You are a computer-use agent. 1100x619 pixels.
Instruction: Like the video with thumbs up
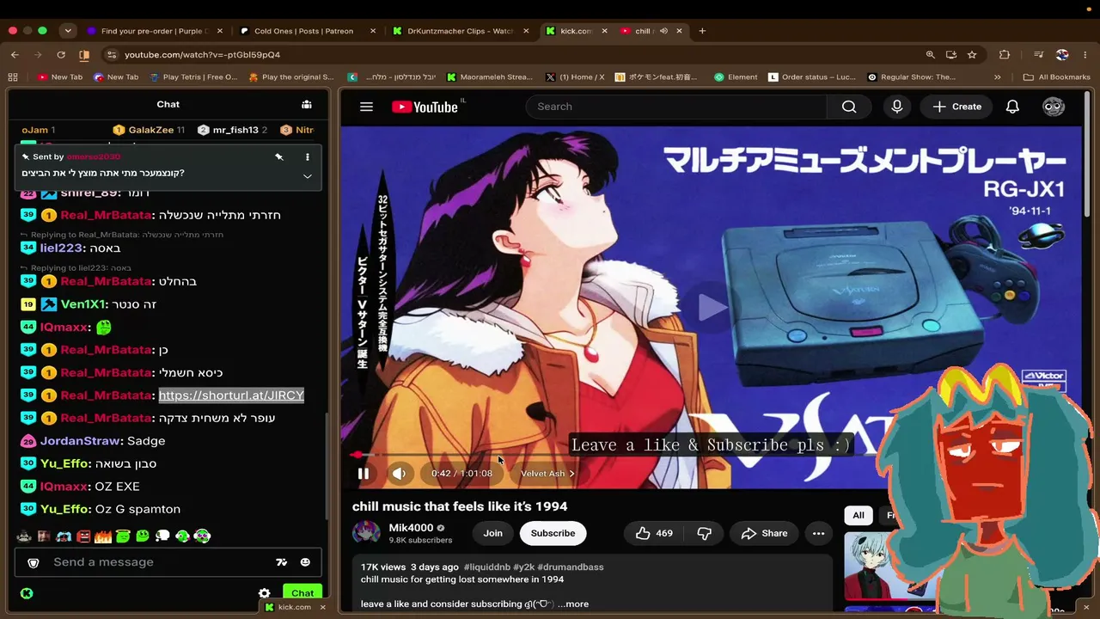[x=653, y=533]
